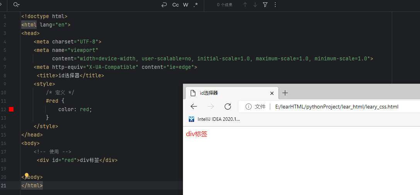Toggle Regex (.*) search option

pyautogui.click(x=196, y=5)
